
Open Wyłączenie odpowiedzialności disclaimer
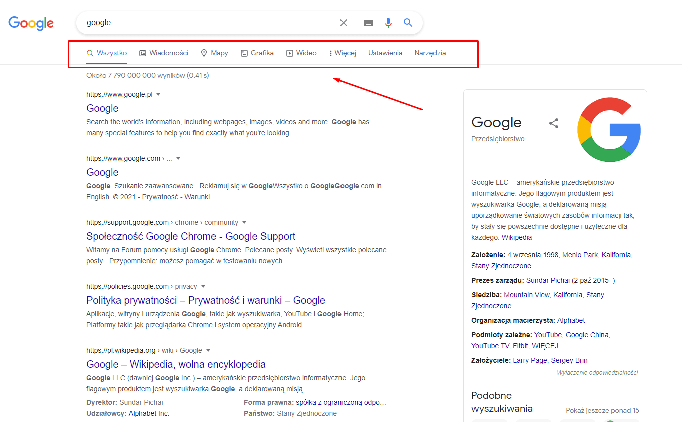pos(597,373)
